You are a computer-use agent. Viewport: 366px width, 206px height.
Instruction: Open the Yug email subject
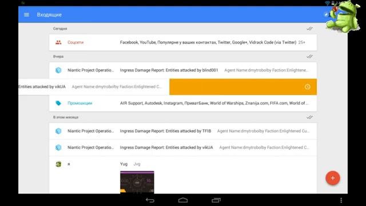point(124,164)
